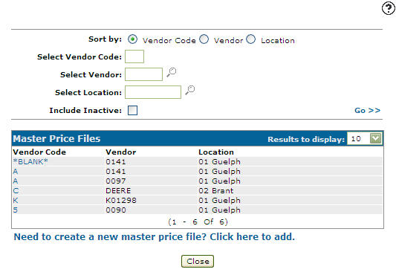Open vendor code A for vendor 0097
This screenshot has width=396, height=278.
pyautogui.click(x=16, y=181)
